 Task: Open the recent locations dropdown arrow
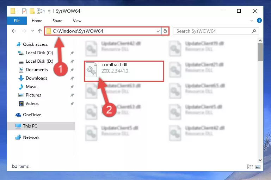[32, 31]
